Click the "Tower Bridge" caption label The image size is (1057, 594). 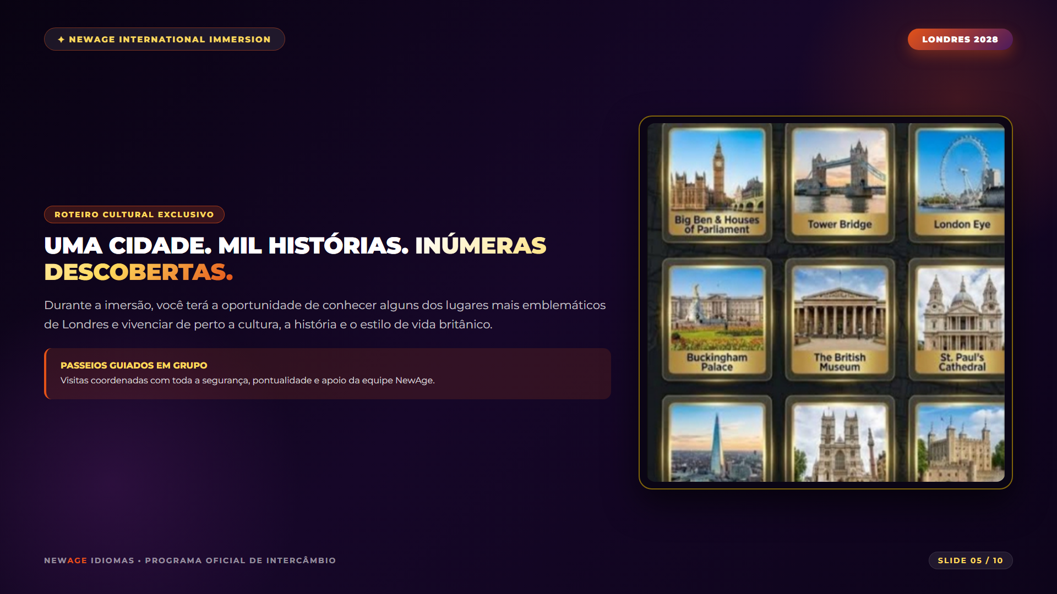840,224
